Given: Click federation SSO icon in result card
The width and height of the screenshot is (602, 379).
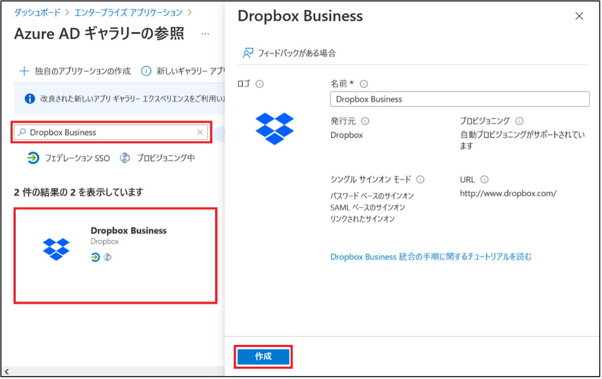Looking at the screenshot, I should 96,257.
